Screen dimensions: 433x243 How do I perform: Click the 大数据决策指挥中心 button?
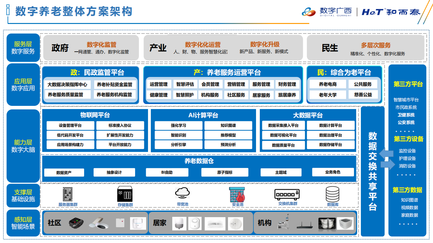click(x=67, y=84)
